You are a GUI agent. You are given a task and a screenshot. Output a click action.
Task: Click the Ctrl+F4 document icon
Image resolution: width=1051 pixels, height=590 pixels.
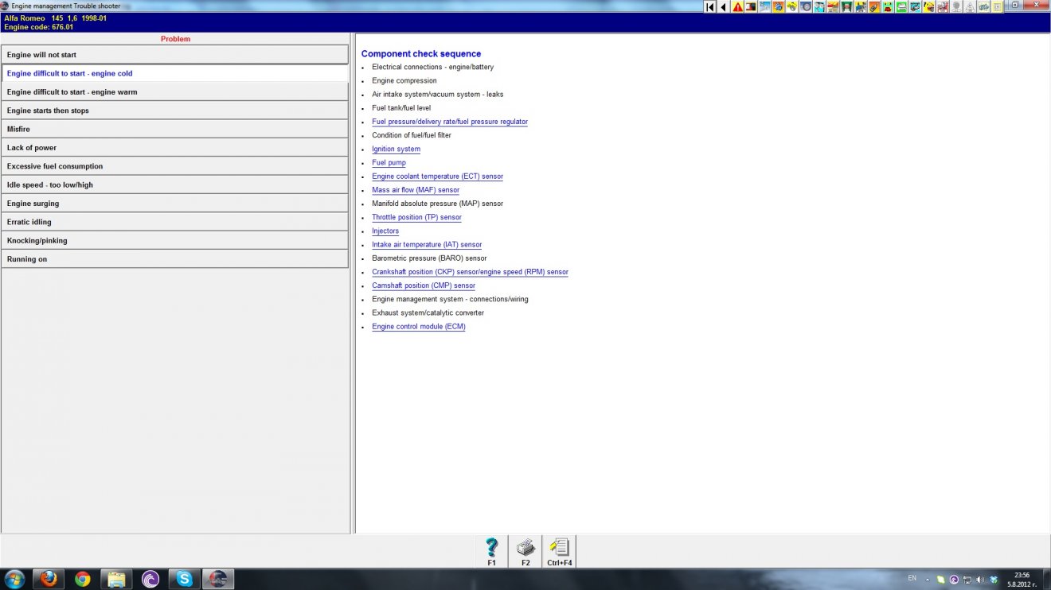pos(559,550)
